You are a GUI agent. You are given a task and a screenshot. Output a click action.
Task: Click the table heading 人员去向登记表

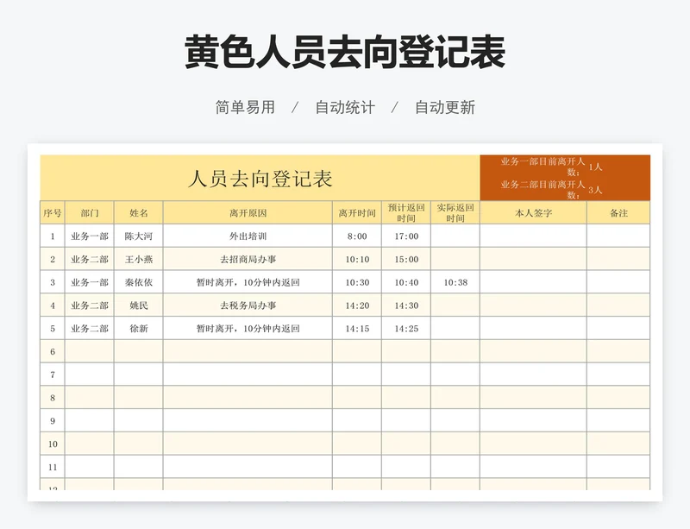260,179
